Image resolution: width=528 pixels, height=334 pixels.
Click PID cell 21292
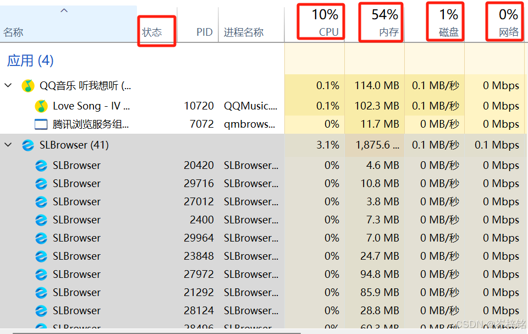(x=199, y=293)
